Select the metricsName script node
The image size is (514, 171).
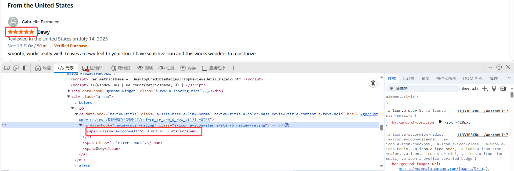click(x=167, y=79)
